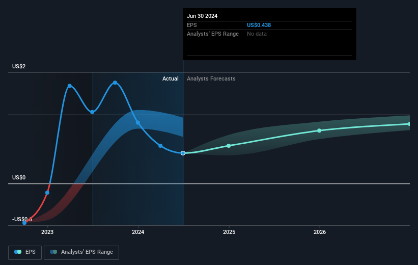Click the rightmost forecast EPS endpoint
This screenshot has height=265, width=418.
(x=409, y=124)
